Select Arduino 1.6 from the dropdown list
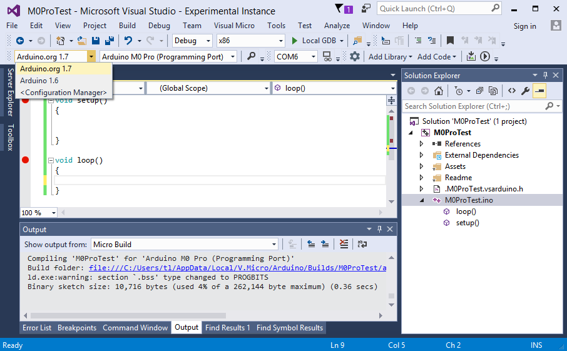The image size is (567, 351). click(x=39, y=81)
